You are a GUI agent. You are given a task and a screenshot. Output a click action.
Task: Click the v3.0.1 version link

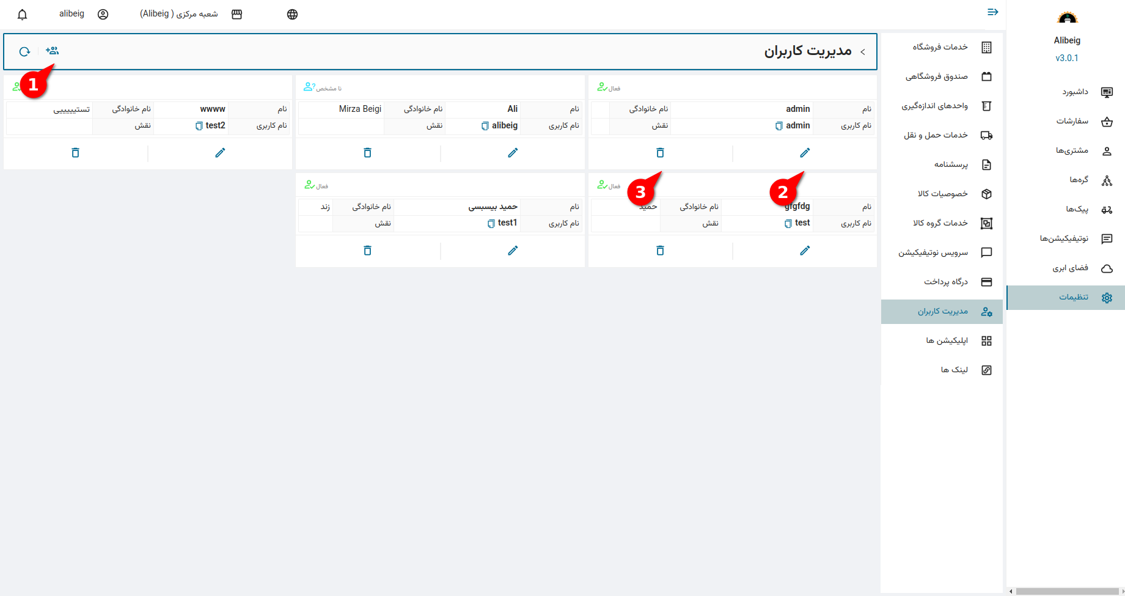pyautogui.click(x=1067, y=58)
